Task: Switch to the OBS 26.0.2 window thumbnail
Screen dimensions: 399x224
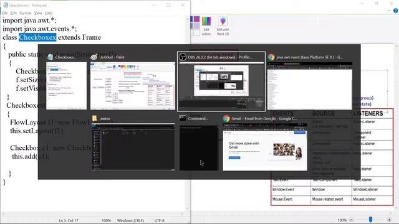Action: [x=221, y=86]
